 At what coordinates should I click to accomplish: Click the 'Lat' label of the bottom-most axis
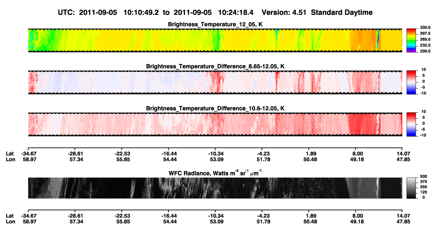(10, 216)
